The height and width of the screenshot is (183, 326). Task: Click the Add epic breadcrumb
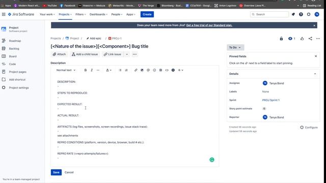click(x=94, y=39)
